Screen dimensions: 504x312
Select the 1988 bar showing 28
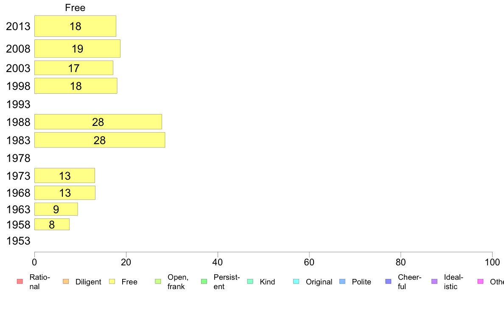tap(98, 122)
